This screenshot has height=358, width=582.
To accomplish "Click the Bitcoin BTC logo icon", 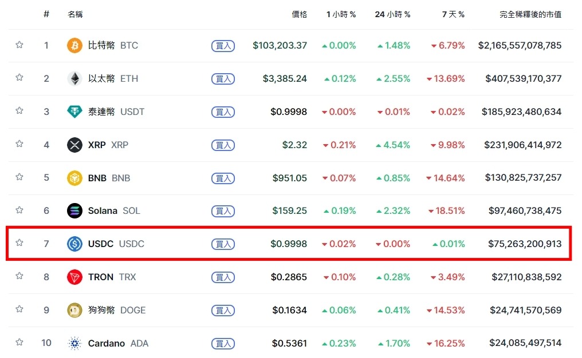I will 74,46.
